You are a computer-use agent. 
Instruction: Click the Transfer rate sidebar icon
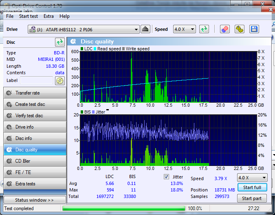point(9,93)
